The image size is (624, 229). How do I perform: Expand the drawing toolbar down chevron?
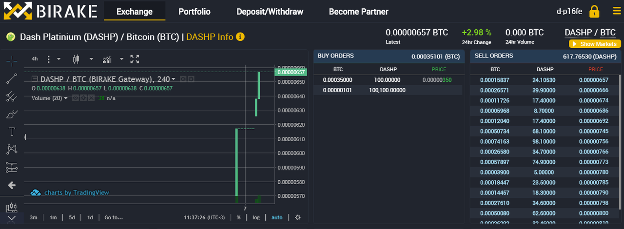(x=12, y=219)
